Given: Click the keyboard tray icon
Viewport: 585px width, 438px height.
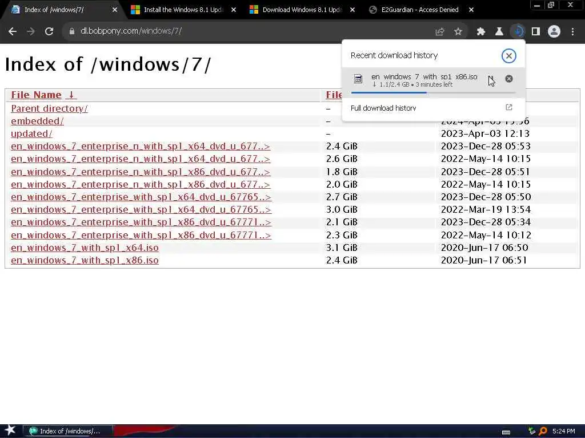Looking at the screenshot, I should coord(506,432).
